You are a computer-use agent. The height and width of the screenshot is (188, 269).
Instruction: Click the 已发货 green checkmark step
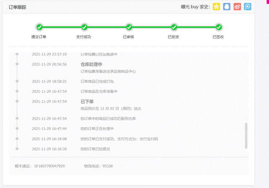pos(174,27)
